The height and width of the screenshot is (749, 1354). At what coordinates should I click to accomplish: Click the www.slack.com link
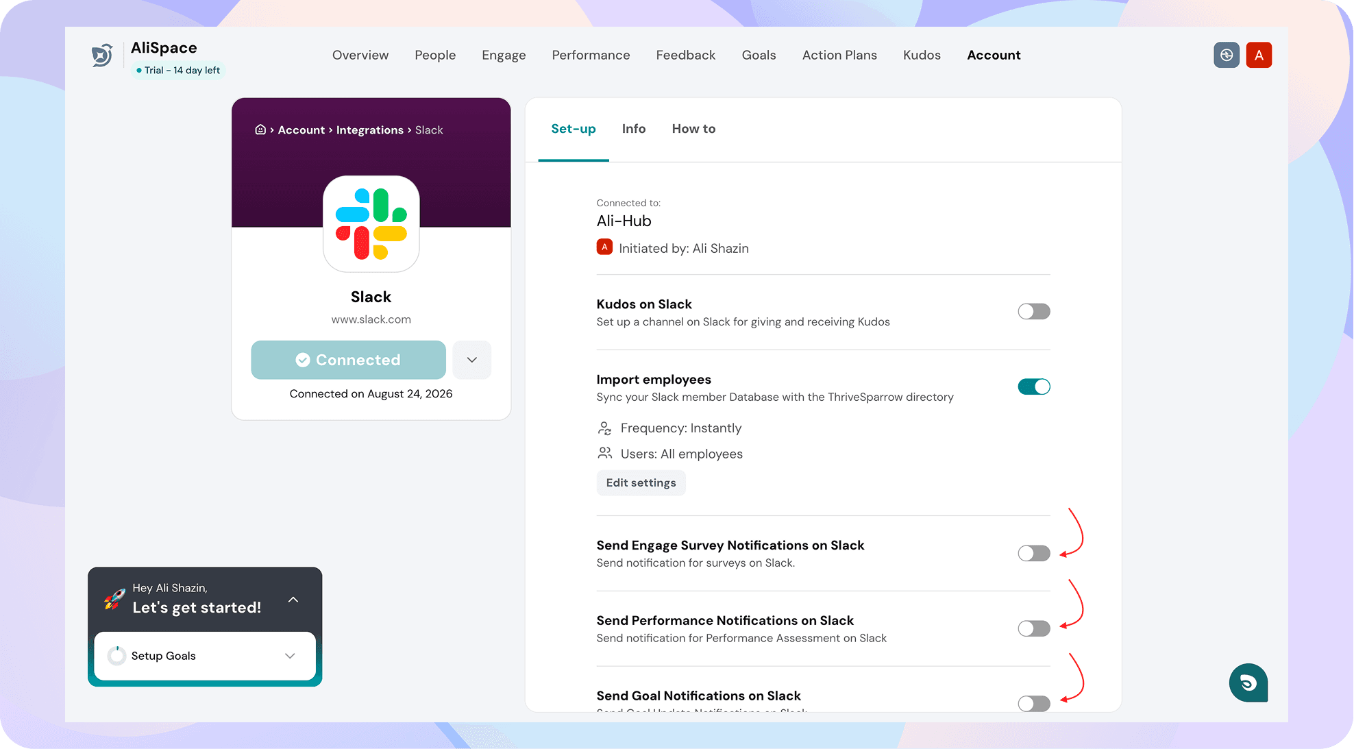pos(371,319)
